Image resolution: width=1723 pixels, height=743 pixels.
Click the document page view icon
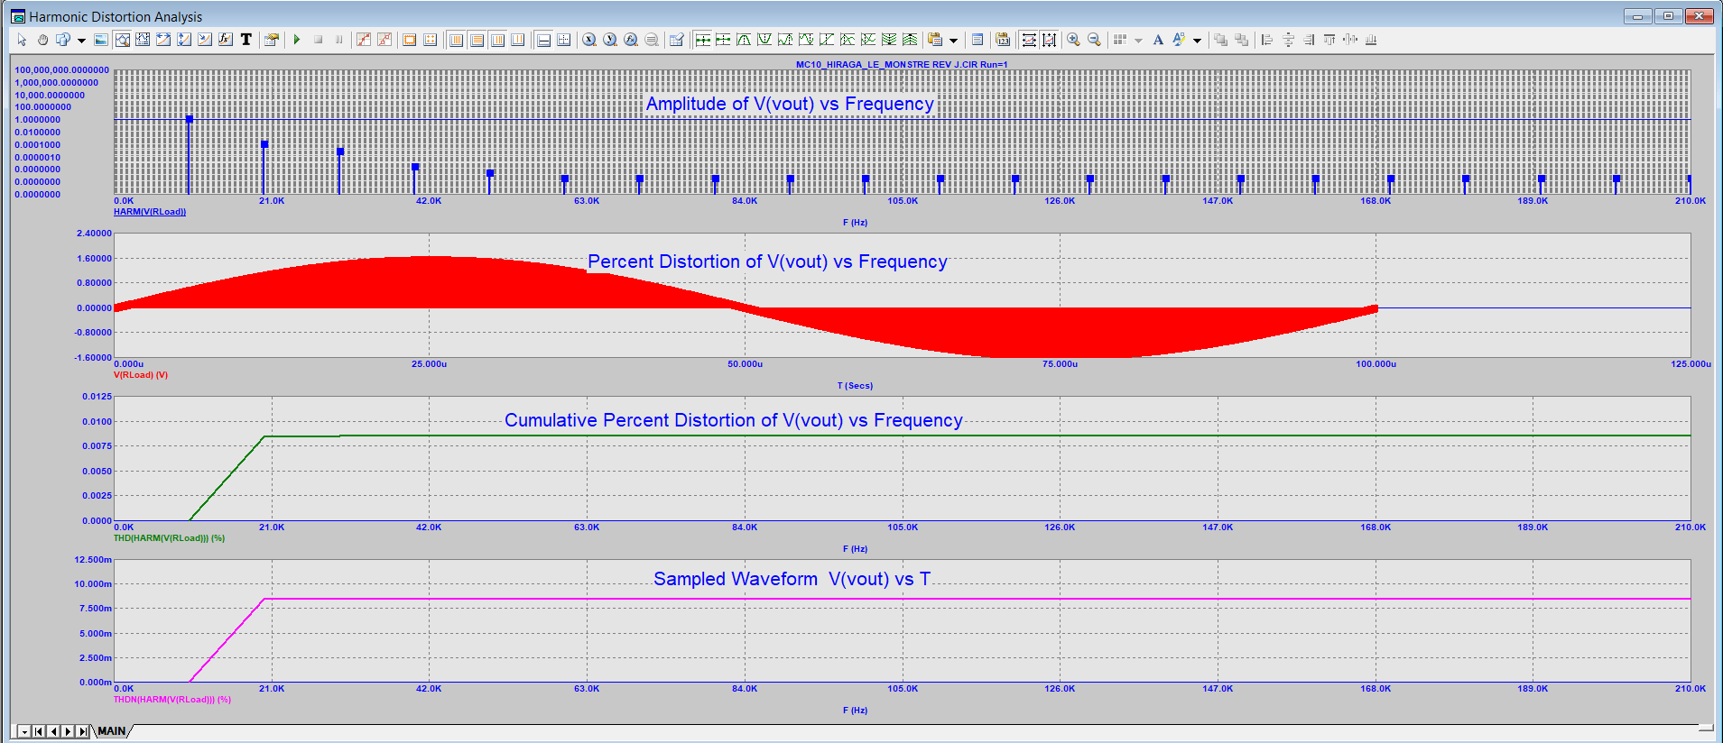(x=977, y=40)
